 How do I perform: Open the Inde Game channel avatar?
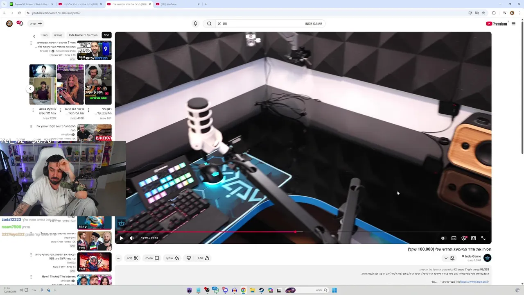point(487,258)
